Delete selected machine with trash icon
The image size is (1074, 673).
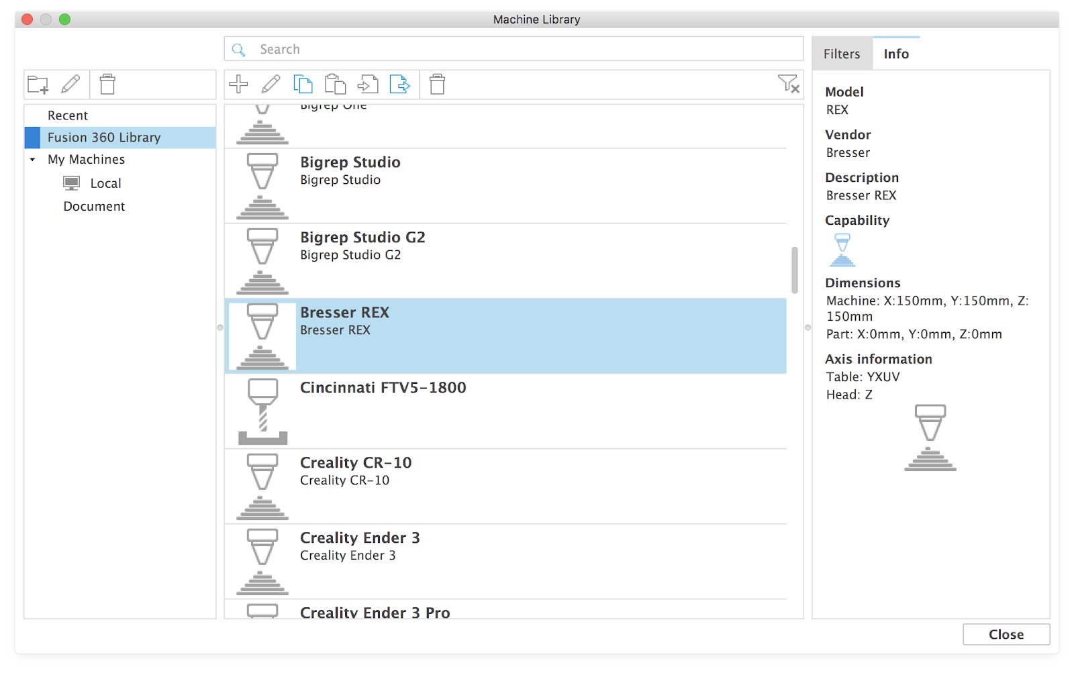[438, 84]
